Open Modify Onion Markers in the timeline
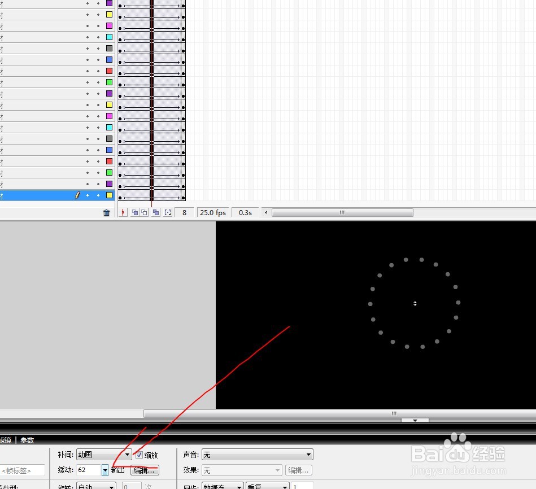Viewport: 536px width, 489px height. coord(168,212)
